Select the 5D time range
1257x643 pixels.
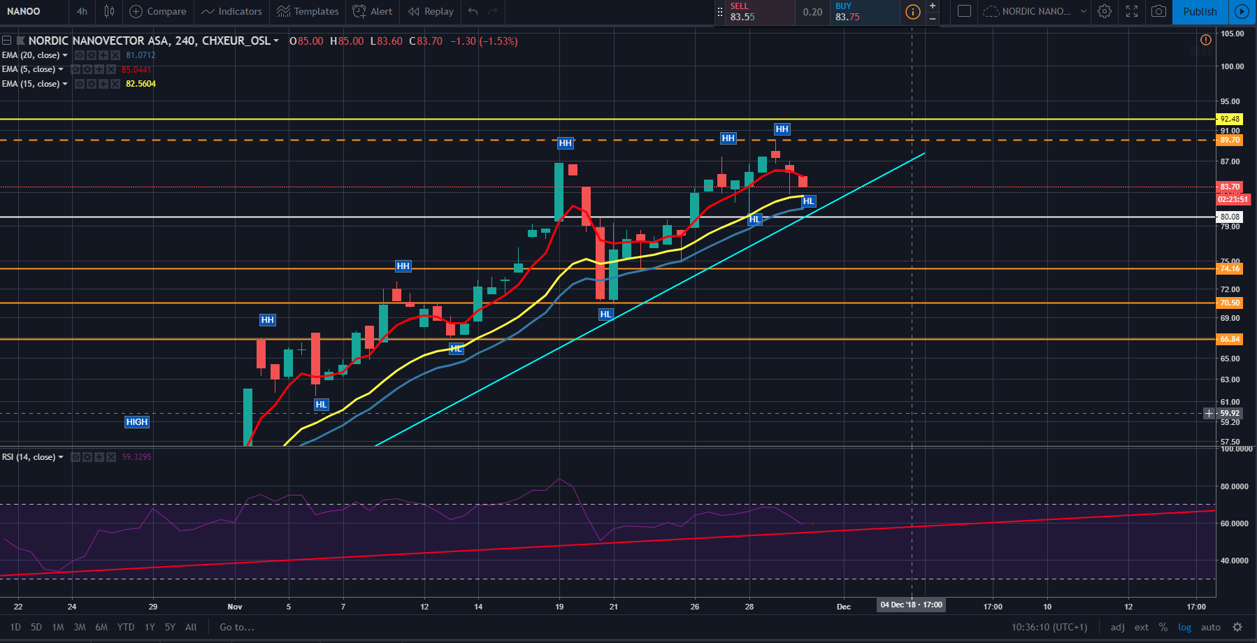[x=36, y=627]
